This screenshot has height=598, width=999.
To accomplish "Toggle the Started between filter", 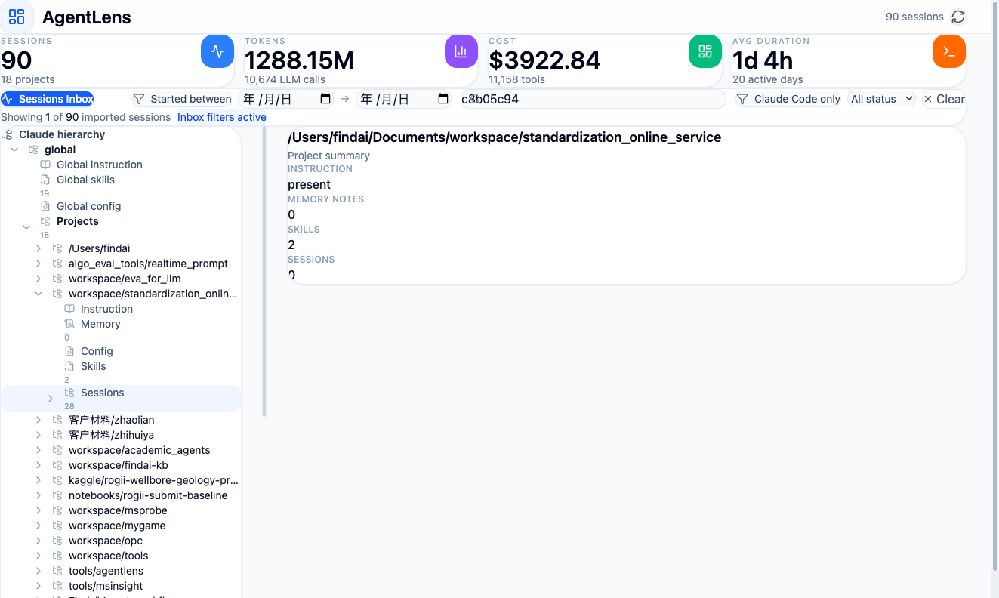I will [x=182, y=99].
